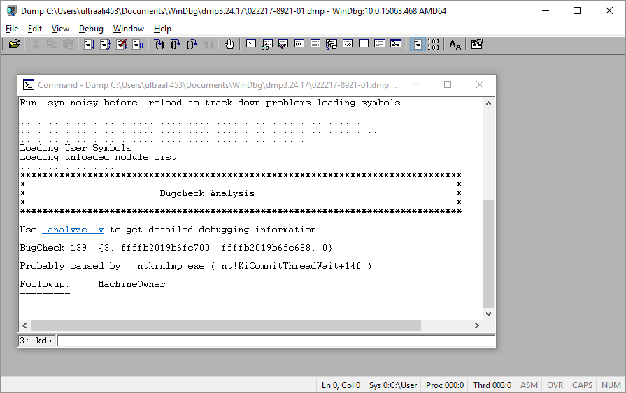
Task: Turn Source Mode off 101 icon
Action: tap(434, 44)
